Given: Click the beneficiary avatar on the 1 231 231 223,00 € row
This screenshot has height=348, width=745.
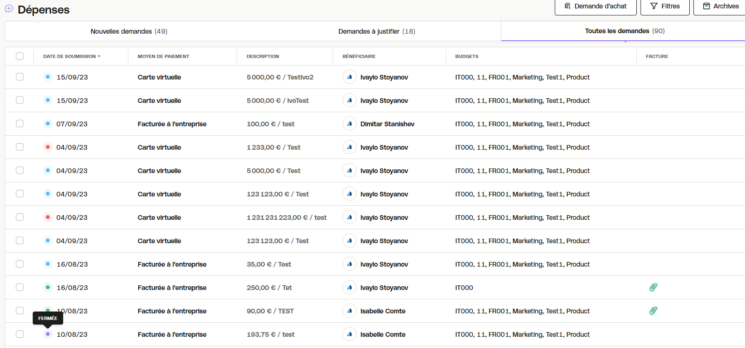Looking at the screenshot, I should (x=350, y=217).
